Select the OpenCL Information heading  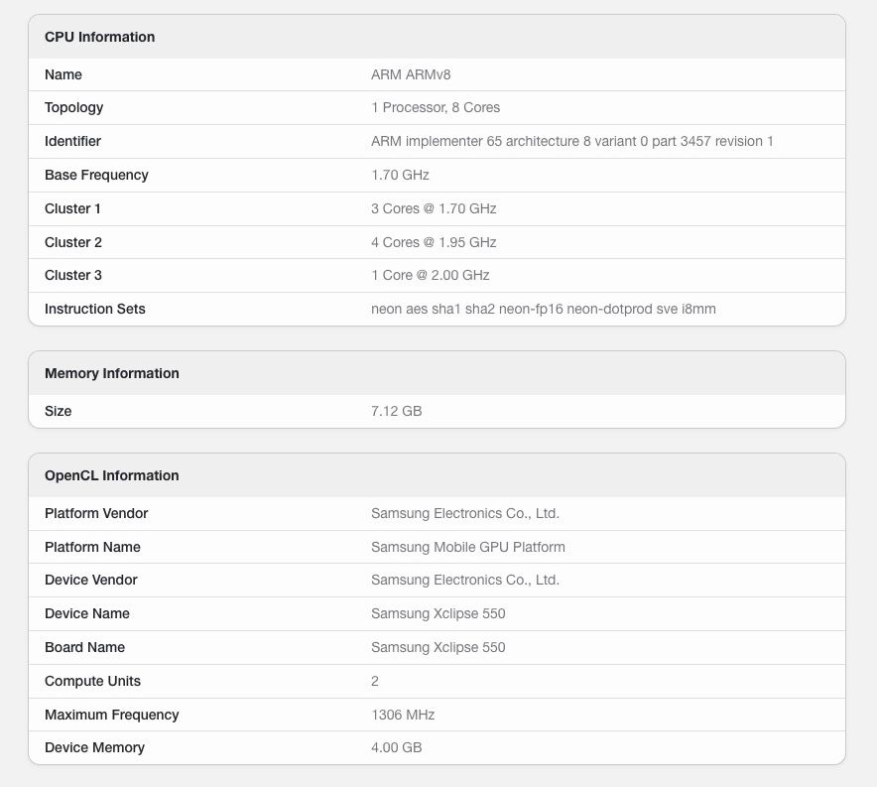(x=112, y=475)
